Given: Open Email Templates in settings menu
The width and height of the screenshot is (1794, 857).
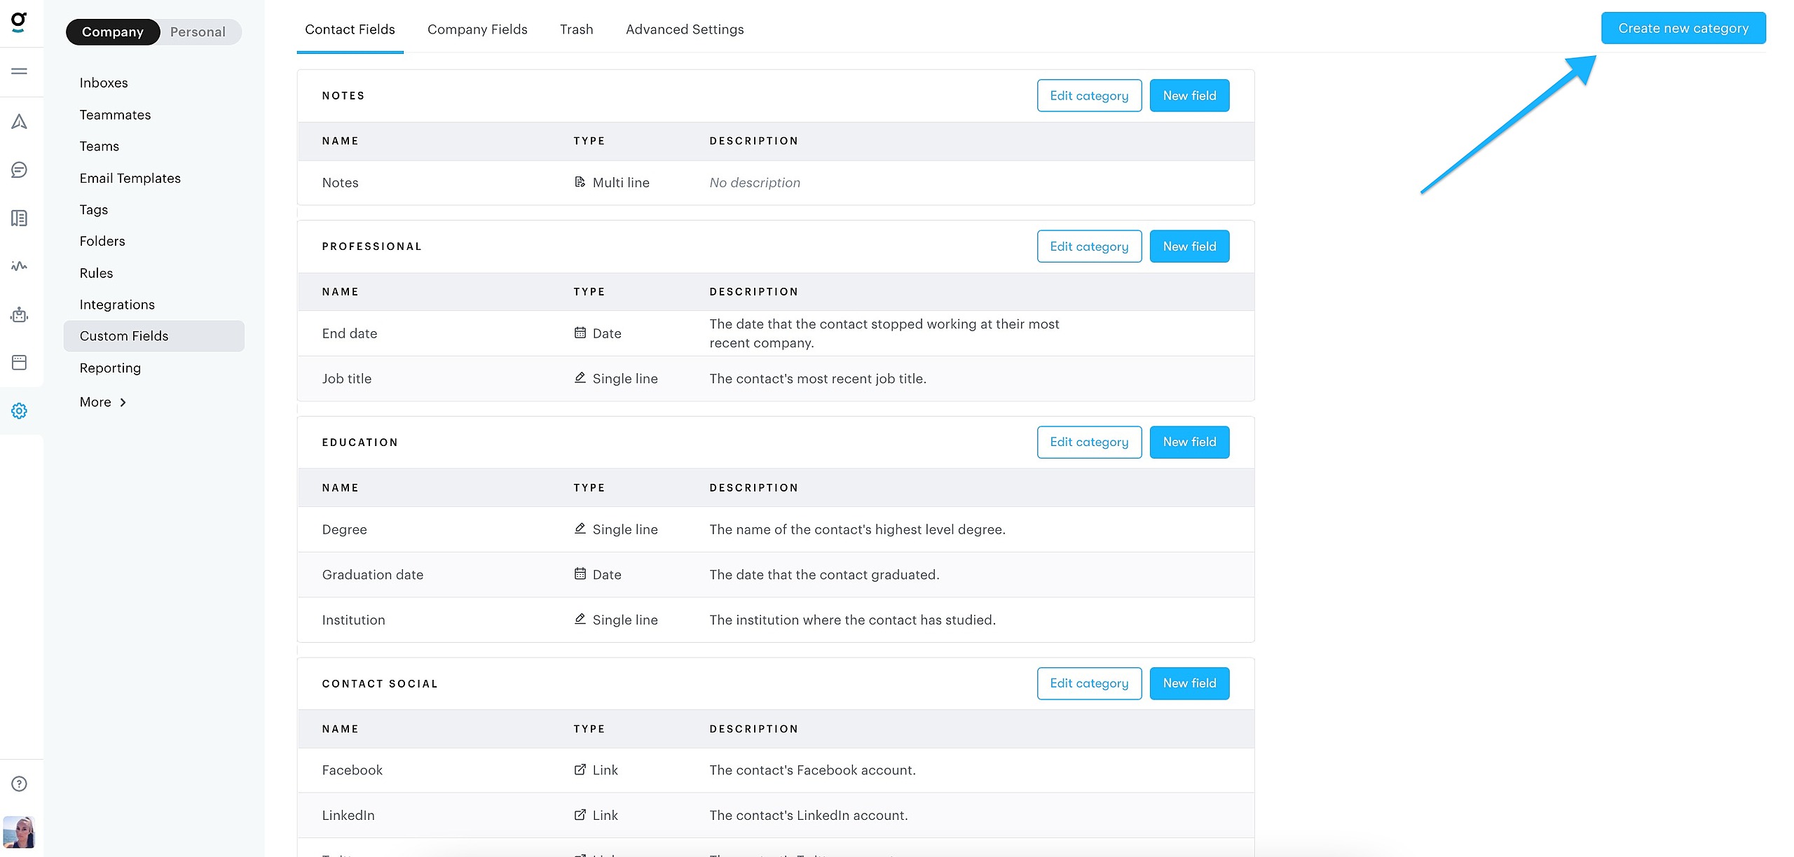Looking at the screenshot, I should pos(130,178).
